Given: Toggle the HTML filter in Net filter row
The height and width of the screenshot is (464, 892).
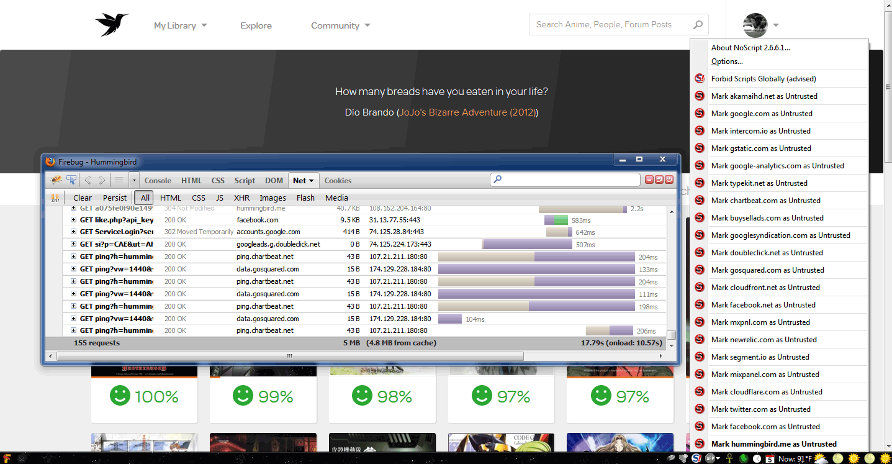Looking at the screenshot, I should [x=171, y=198].
